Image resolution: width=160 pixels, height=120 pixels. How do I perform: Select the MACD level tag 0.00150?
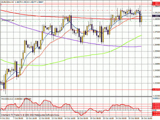(x=156, y=108)
